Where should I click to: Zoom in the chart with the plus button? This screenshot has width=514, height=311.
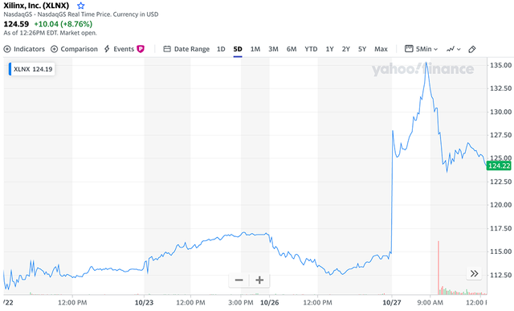[259, 280]
